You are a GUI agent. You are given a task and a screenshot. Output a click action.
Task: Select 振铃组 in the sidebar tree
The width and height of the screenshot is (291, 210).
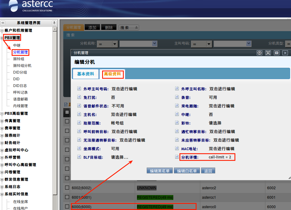point(19,59)
